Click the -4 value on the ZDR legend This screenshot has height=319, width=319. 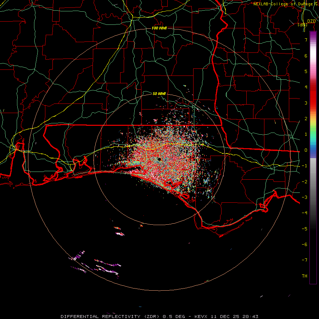point(304,213)
